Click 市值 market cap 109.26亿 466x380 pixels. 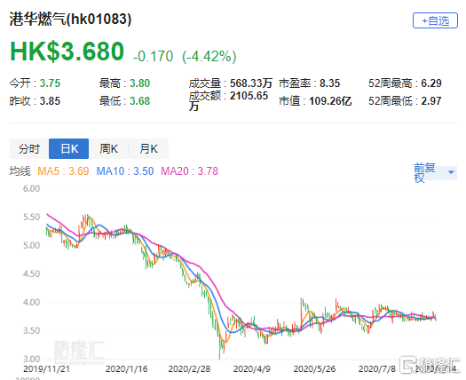(x=315, y=101)
